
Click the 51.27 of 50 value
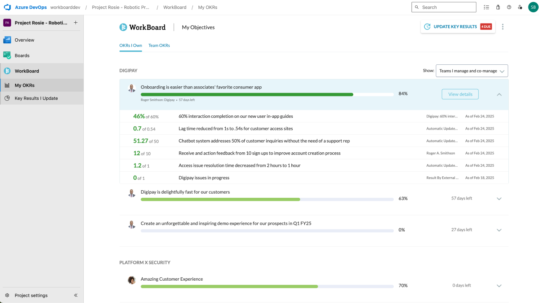click(146, 141)
